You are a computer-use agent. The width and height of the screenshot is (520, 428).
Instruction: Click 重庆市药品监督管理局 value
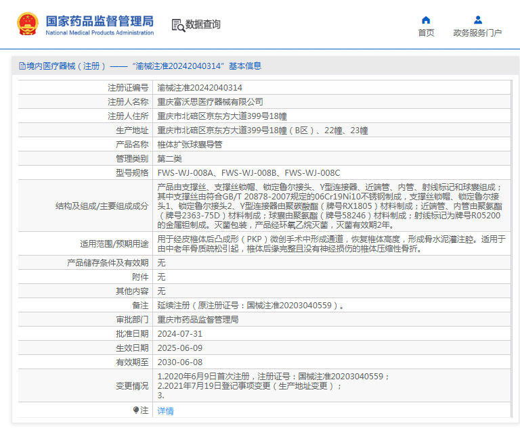click(x=198, y=320)
